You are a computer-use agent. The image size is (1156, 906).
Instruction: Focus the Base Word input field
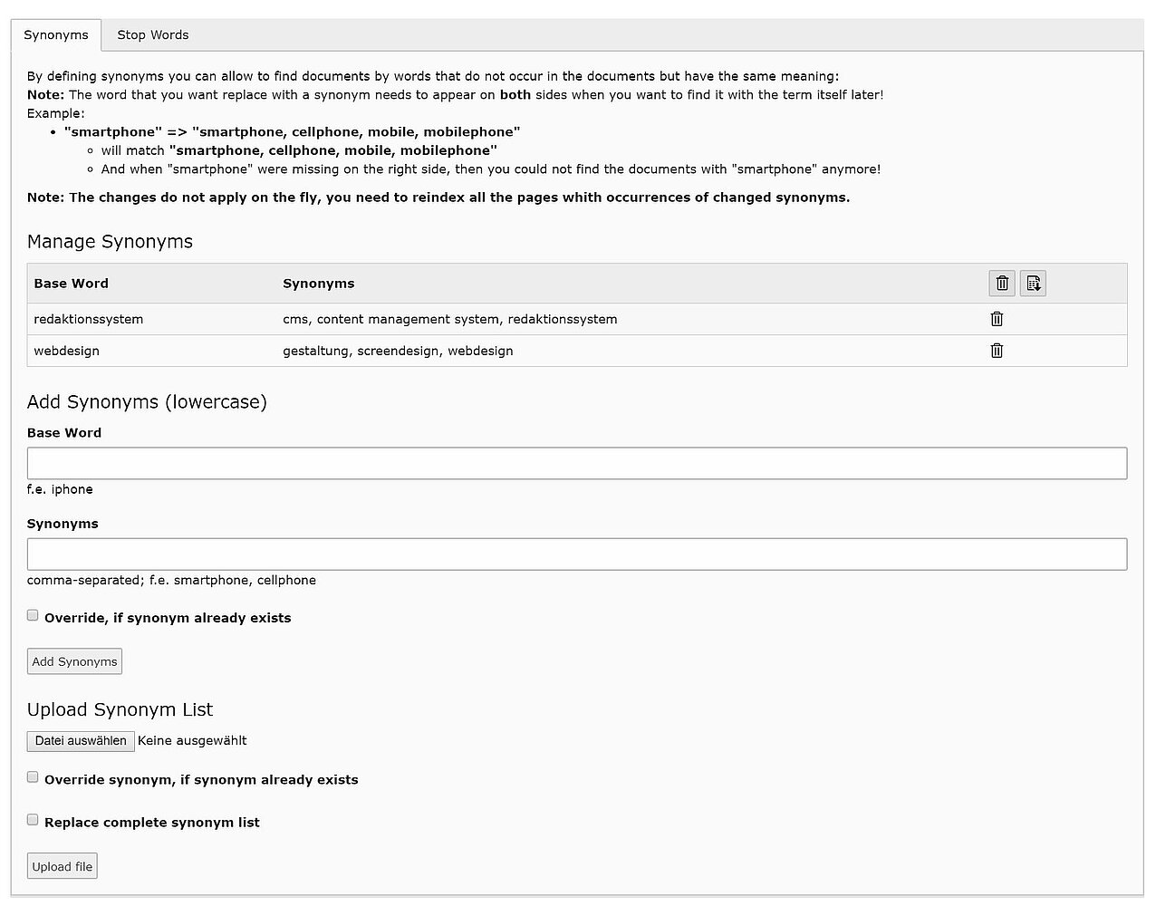tap(577, 463)
